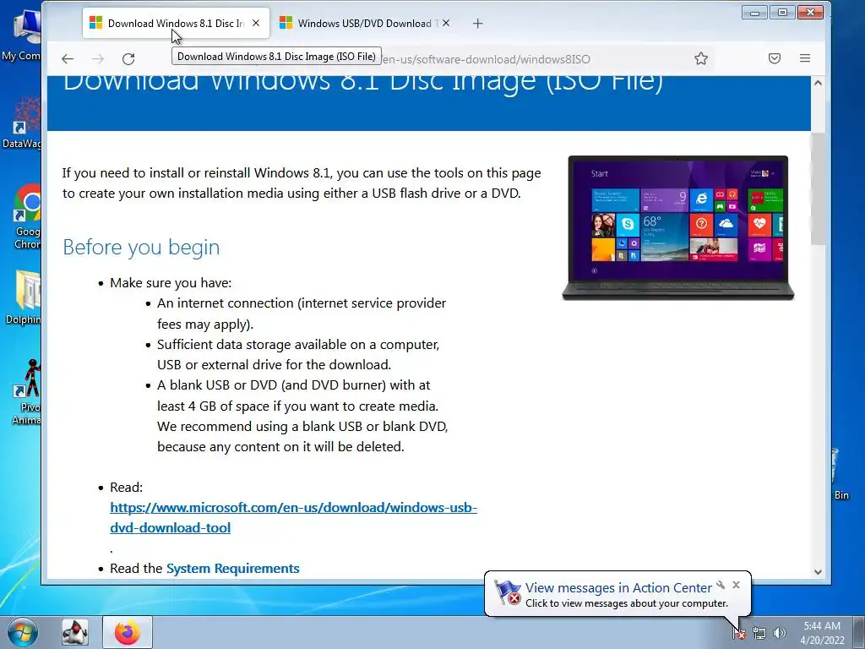
Task: Open the Firefox hamburger menu
Action: pos(805,58)
